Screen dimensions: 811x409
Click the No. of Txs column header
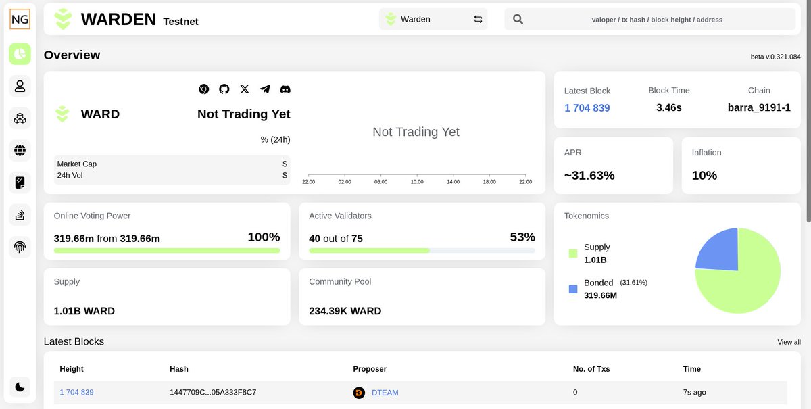coord(591,369)
